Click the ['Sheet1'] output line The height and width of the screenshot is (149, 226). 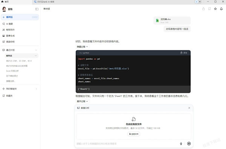tap(84, 89)
